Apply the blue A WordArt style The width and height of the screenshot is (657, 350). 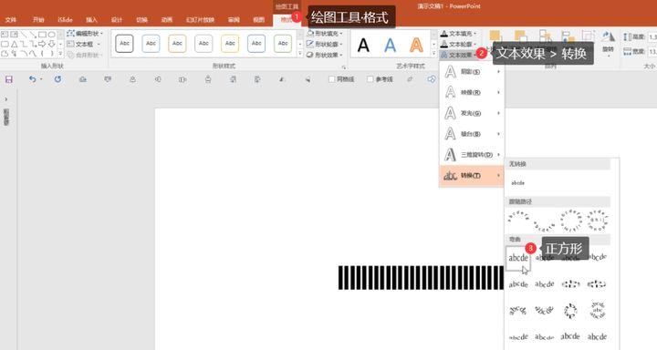(391, 45)
